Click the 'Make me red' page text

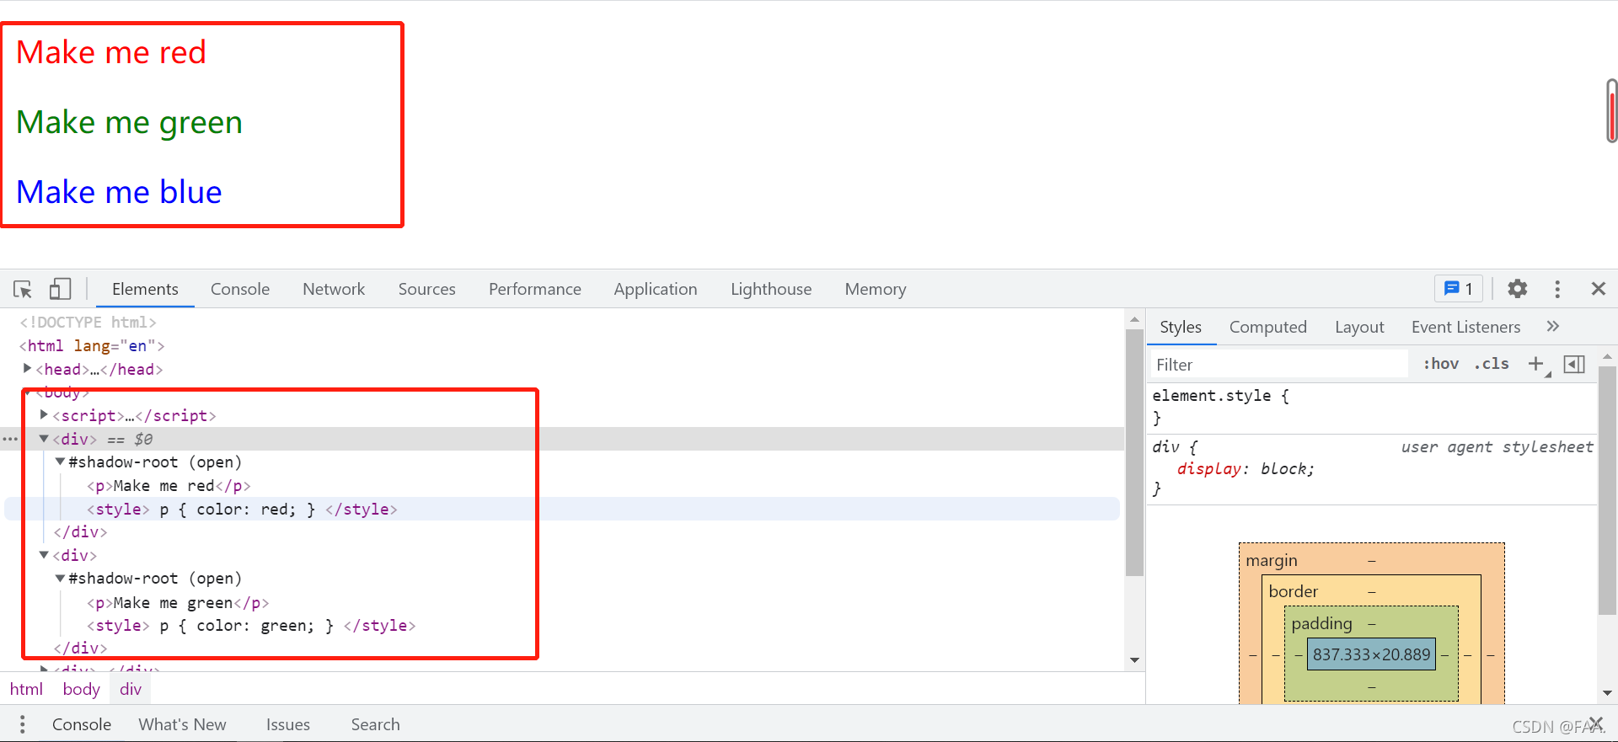pos(111,52)
